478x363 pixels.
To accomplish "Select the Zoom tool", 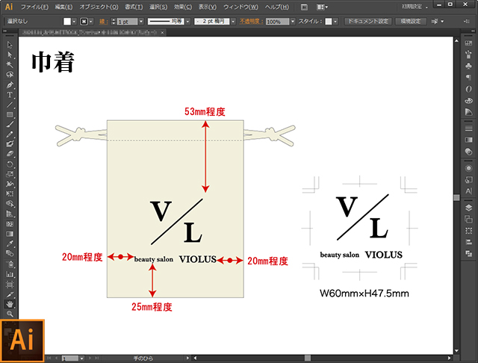I will pos(10,314).
